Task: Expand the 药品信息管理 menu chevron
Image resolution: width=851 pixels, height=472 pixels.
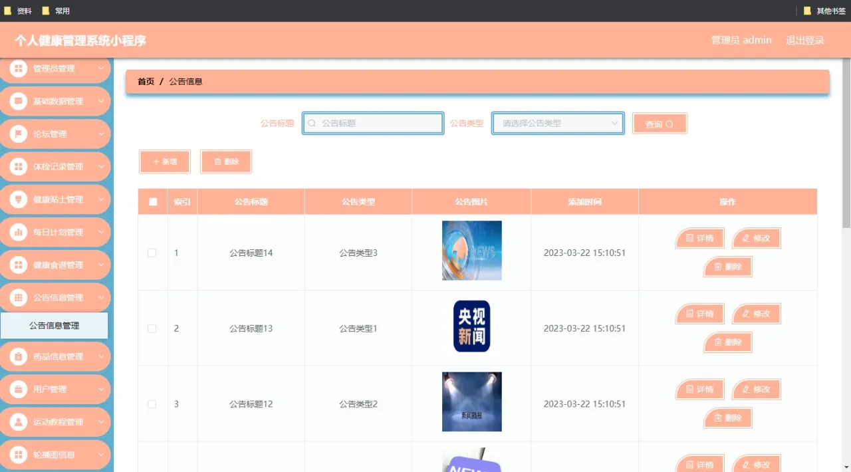Action: point(101,356)
